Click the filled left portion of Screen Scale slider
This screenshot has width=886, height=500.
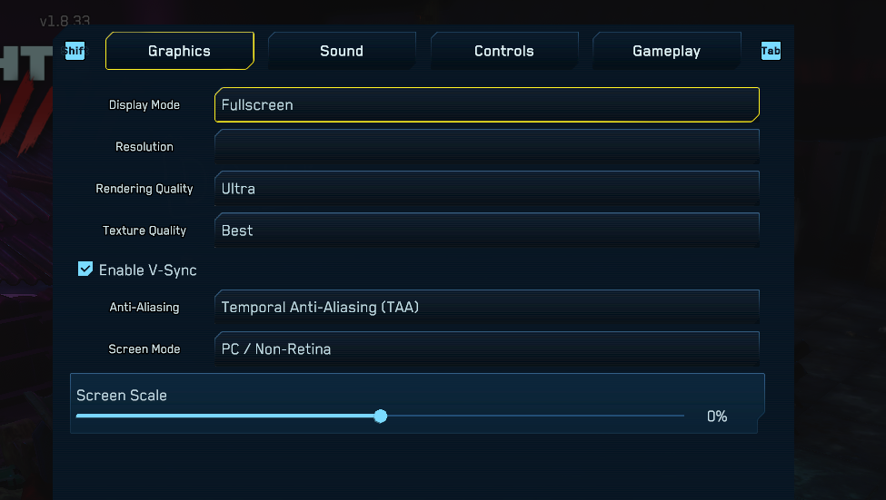click(x=224, y=416)
